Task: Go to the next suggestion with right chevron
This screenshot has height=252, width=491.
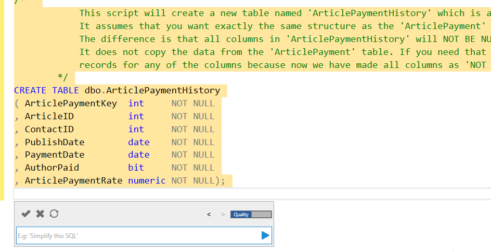Action: 223,215
